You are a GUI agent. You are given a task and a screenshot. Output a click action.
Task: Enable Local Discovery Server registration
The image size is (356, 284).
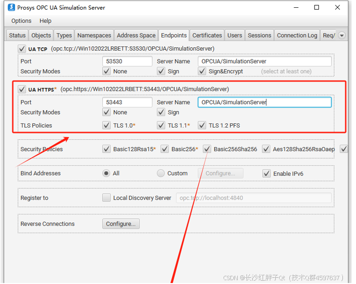pos(106,197)
